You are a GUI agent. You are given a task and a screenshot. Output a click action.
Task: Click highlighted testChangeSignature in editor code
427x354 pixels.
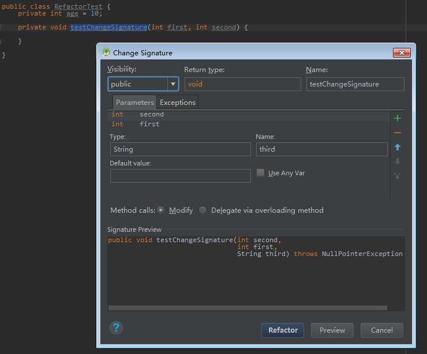pos(108,28)
